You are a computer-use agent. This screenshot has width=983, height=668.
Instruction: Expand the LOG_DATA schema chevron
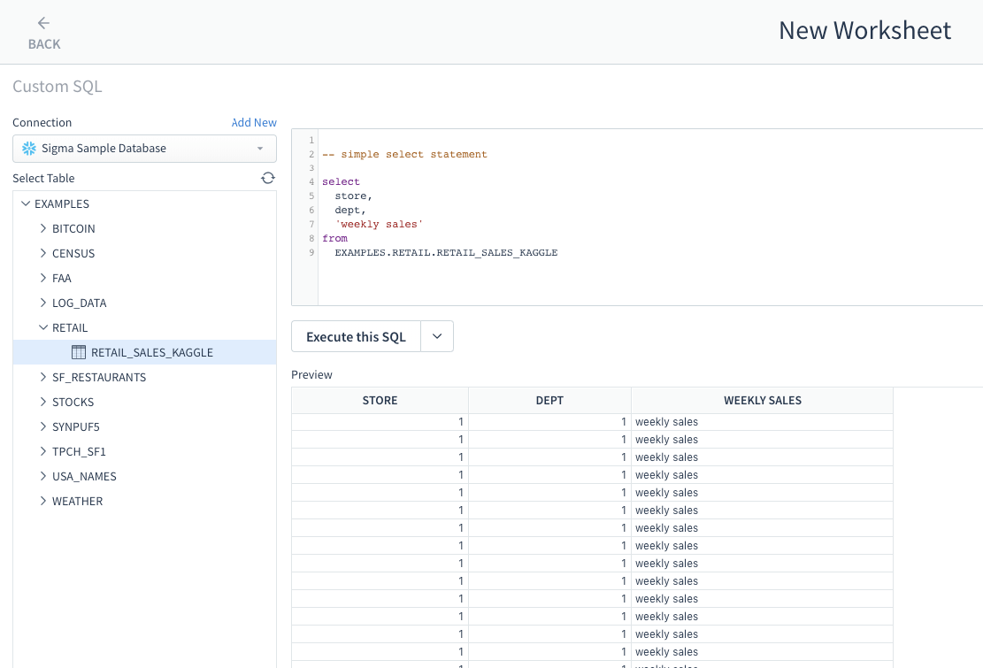pyautogui.click(x=42, y=303)
